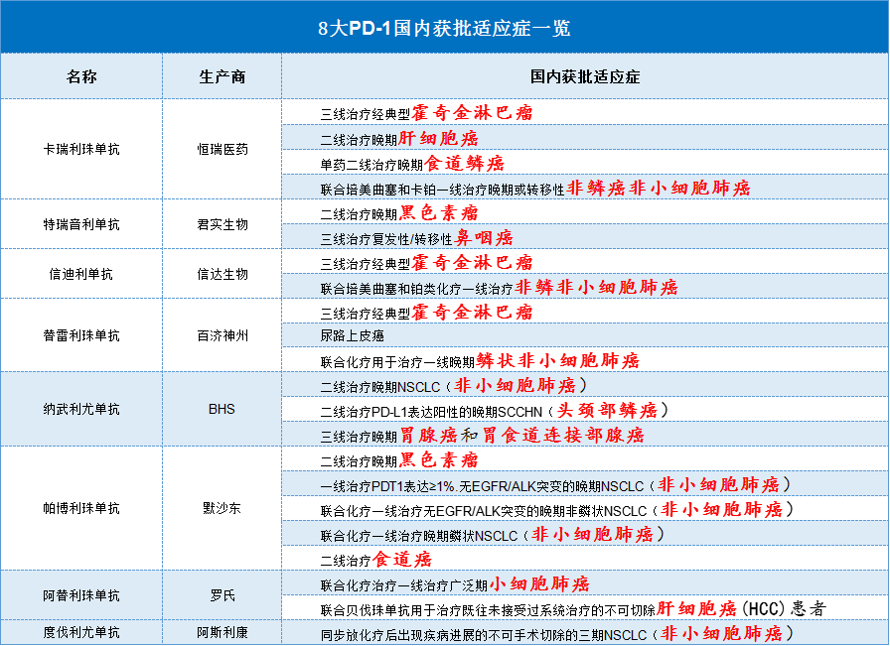Select the 联合化疗治疗一线治疗广泛期小细胞肺癌 row
Screen dimensions: 890x646
pos(585,583)
